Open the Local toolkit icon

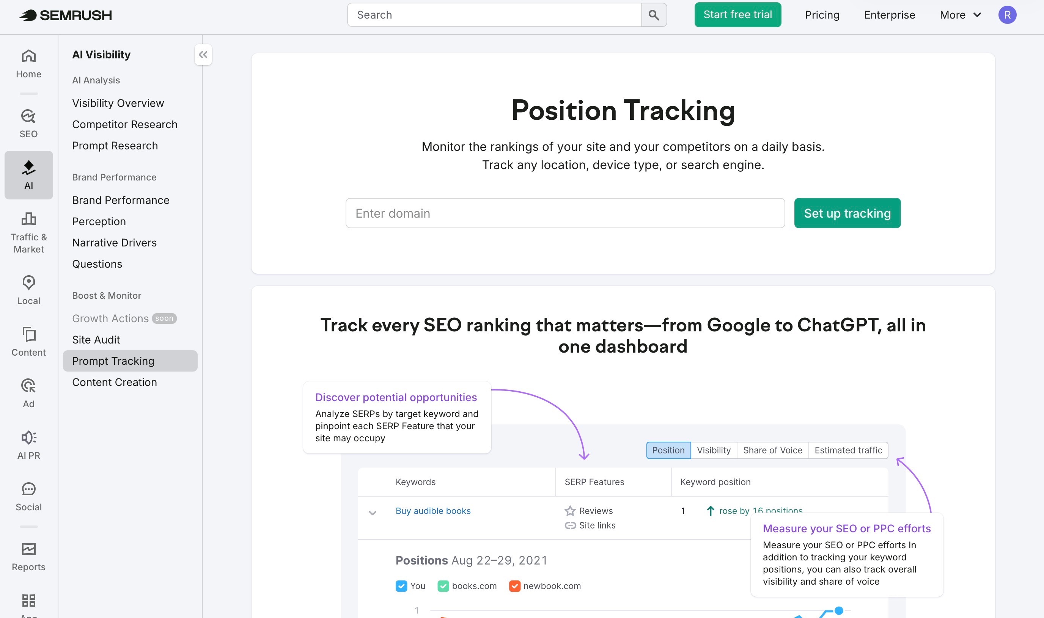click(x=28, y=290)
